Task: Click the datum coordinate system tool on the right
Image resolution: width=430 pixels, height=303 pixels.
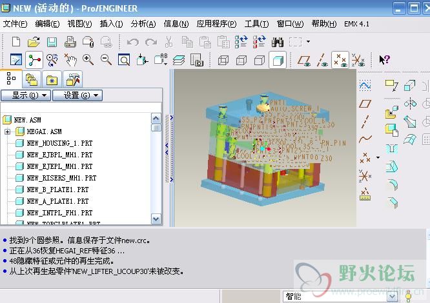Action: pos(365,175)
